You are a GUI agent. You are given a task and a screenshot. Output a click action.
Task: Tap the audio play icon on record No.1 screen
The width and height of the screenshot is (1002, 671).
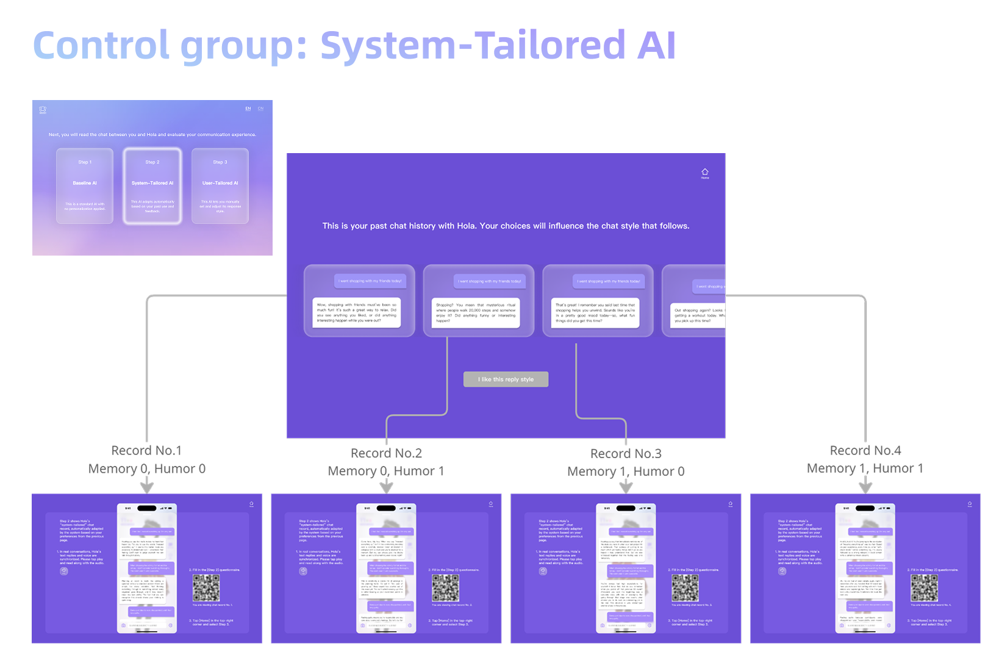point(64,572)
